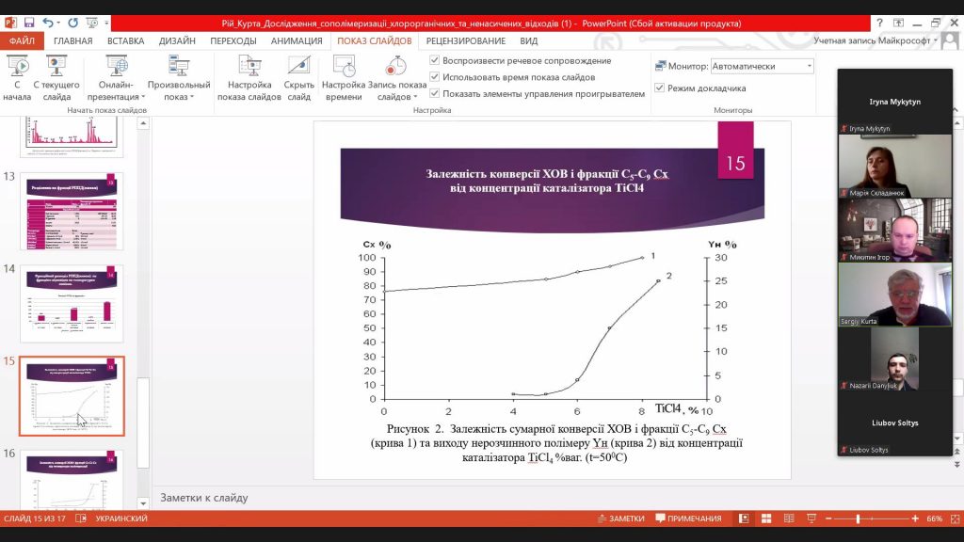This screenshot has width=964, height=542.
Task: Save presentation with floppy disk icon
Action: tap(29, 23)
